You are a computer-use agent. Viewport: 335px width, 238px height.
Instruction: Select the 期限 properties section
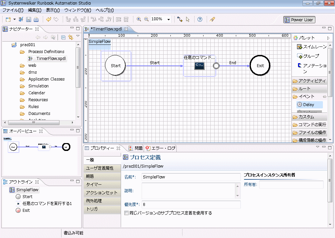[x=102, y=176]
